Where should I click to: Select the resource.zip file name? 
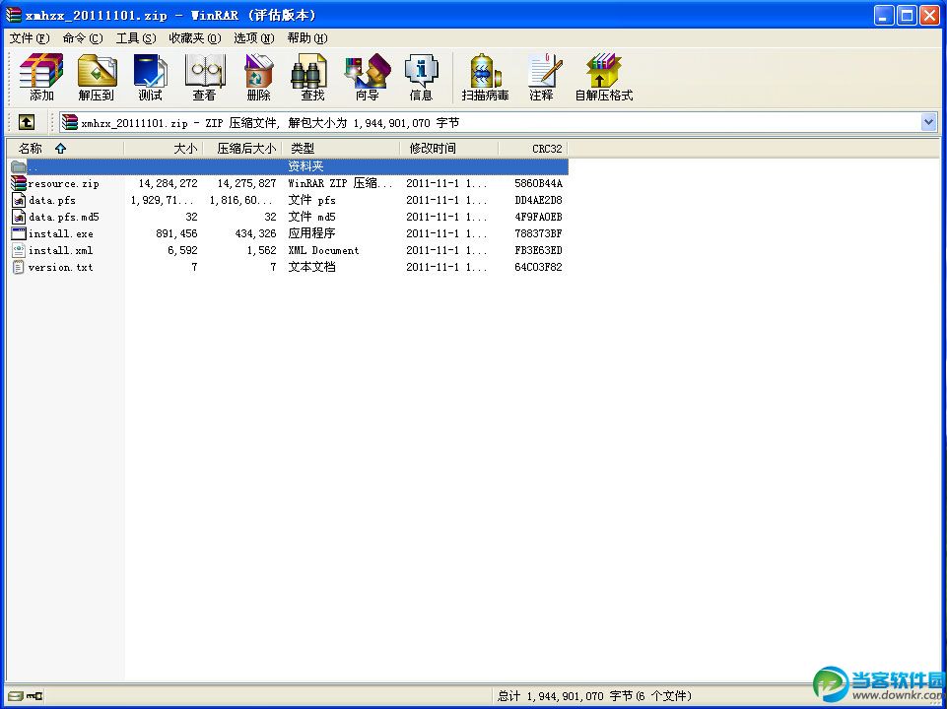(x=63, y=183)
